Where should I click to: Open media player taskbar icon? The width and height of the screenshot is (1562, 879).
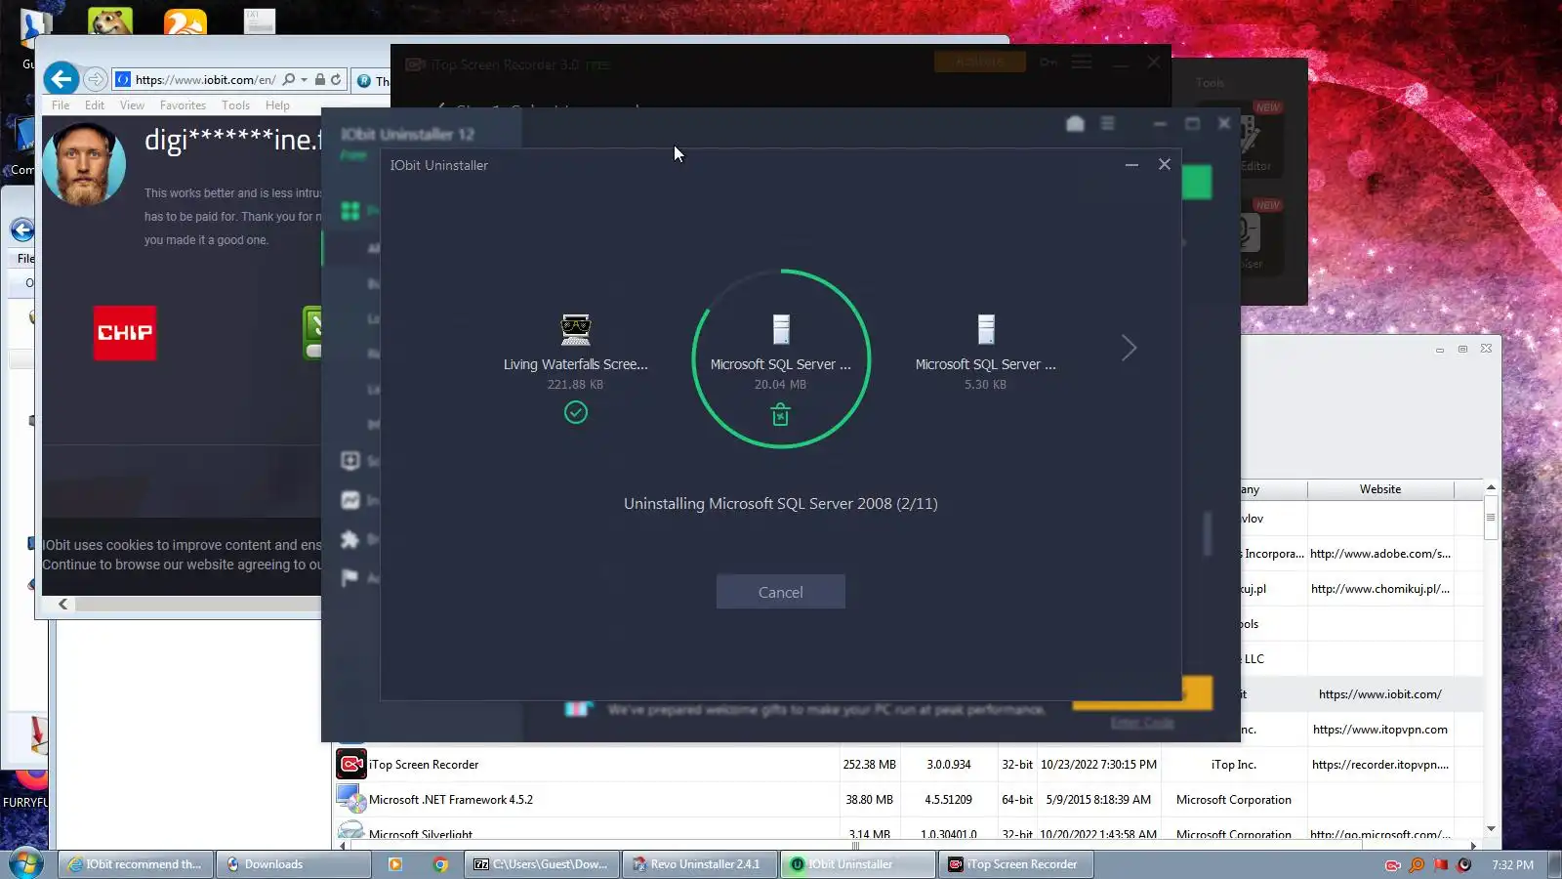(x=395, y=864)
